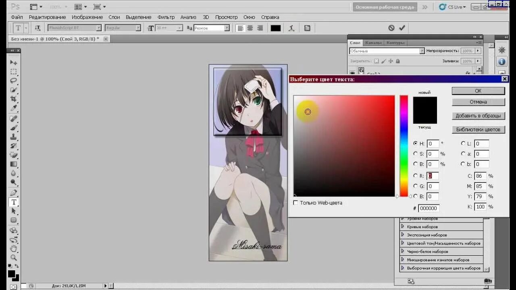Select the Rectangle shape tool
This screenshot has width=516, height=290.
point(14,220)
